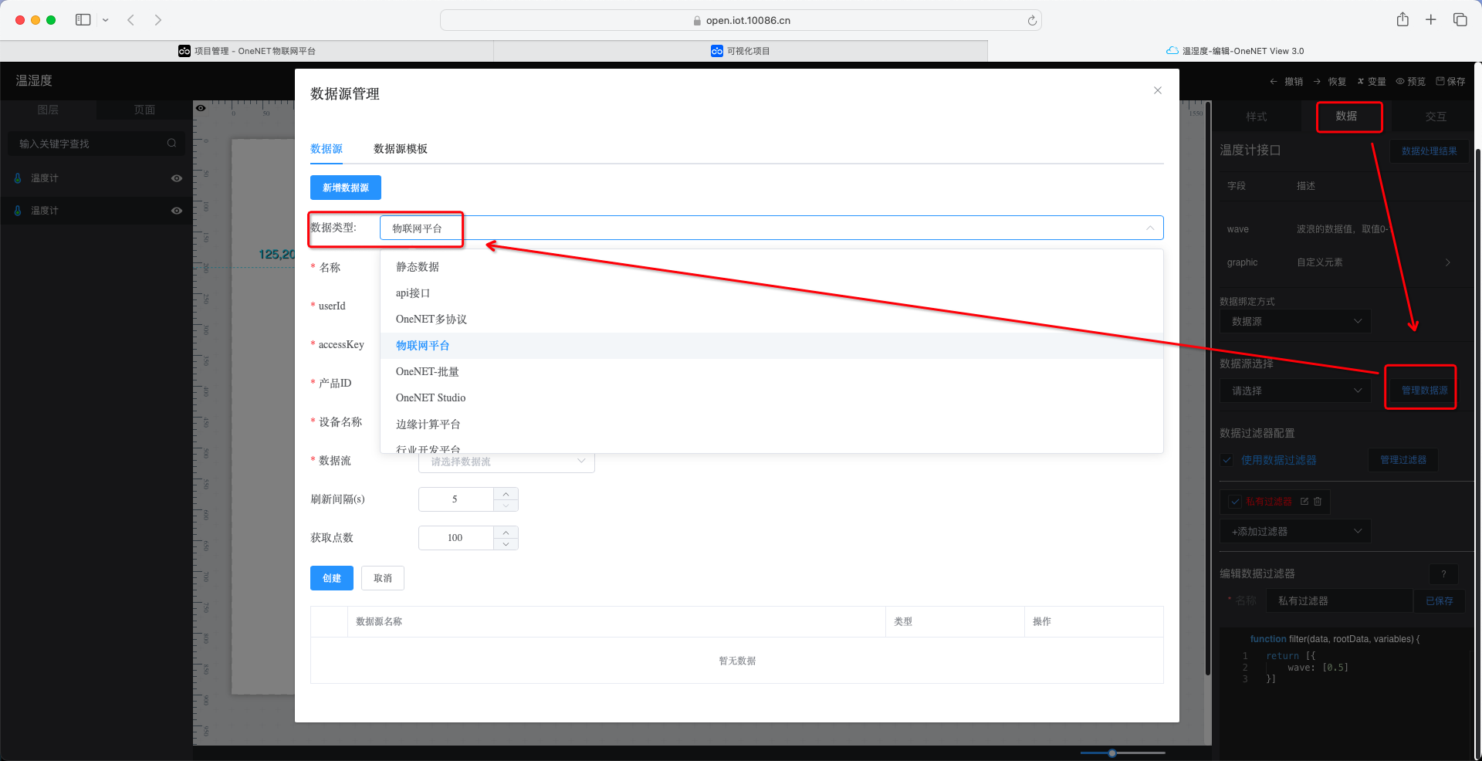Toggle visibility of second 温度计 layer
This screenshot has width=1482, height=761.
pyautogui.click(x=177, y=211)
